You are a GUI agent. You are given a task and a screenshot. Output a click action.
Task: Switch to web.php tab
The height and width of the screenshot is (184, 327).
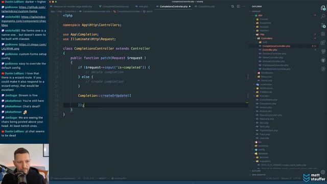click(x=142, y=7)
